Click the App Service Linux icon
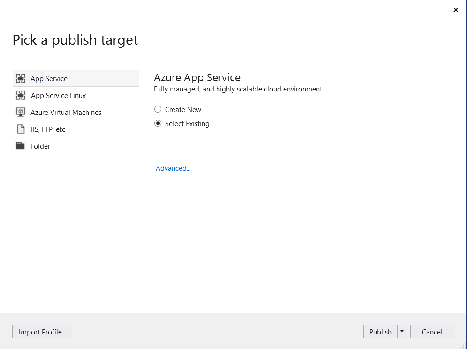This screenshot has width=467, height=349. click(x=21, y=95)
